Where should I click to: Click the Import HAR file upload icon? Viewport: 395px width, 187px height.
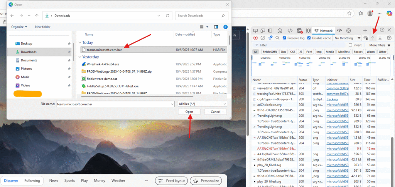tap(373, 38)
